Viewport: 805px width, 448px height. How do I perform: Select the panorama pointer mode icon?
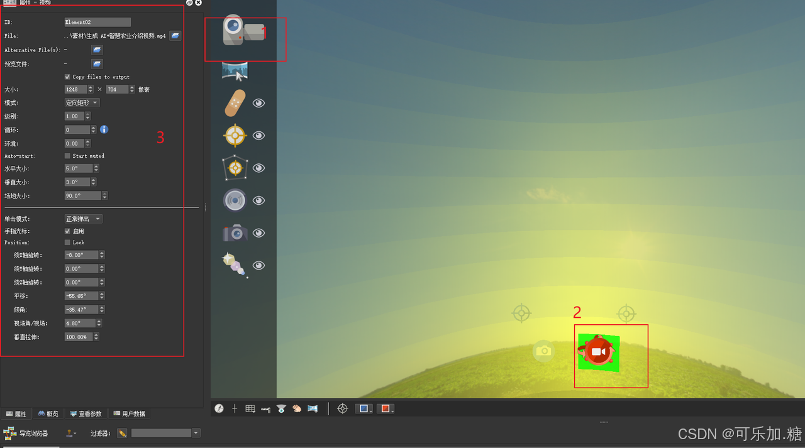click(235, 70)
